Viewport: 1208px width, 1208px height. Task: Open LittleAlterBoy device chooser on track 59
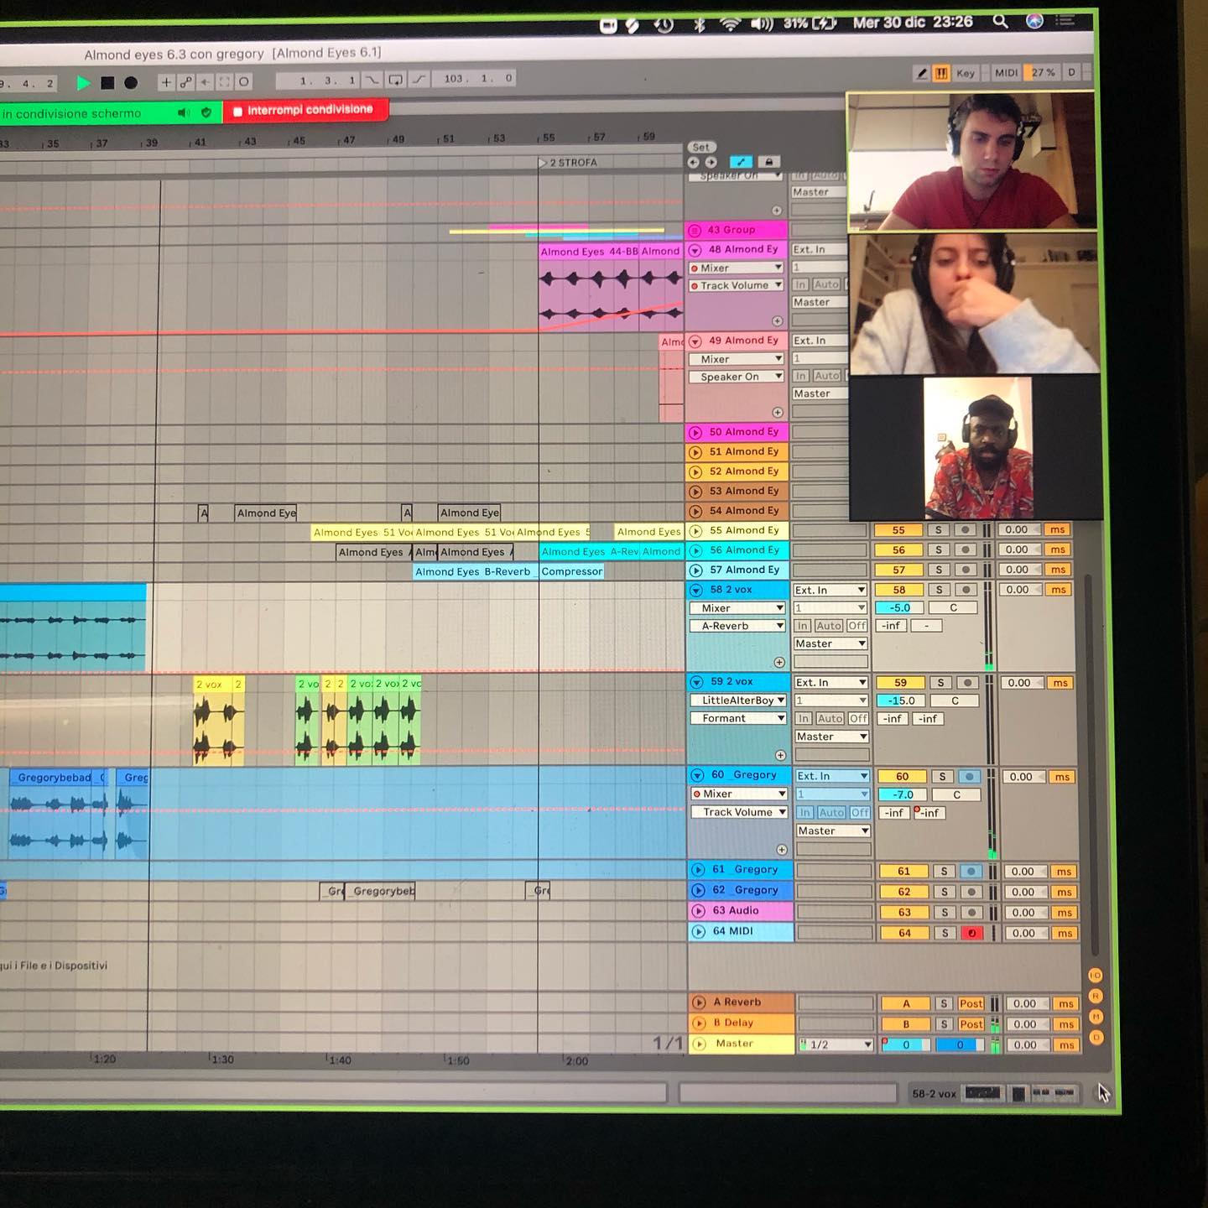coord(738,700)
